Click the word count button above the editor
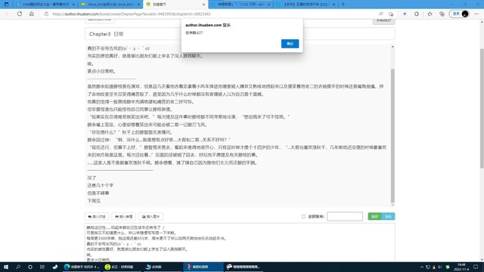Image resolution: width=484 pixels, height=272 pixels. pos(383,20)
